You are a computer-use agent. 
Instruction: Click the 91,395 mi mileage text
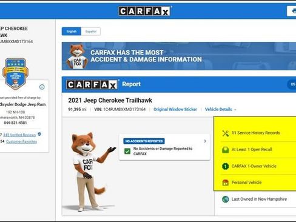coord(77,109)
